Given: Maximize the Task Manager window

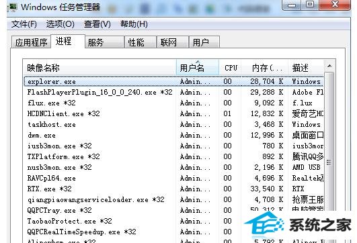Looking at the screenshot, I should pyautogui.click(x=310, y=5).
